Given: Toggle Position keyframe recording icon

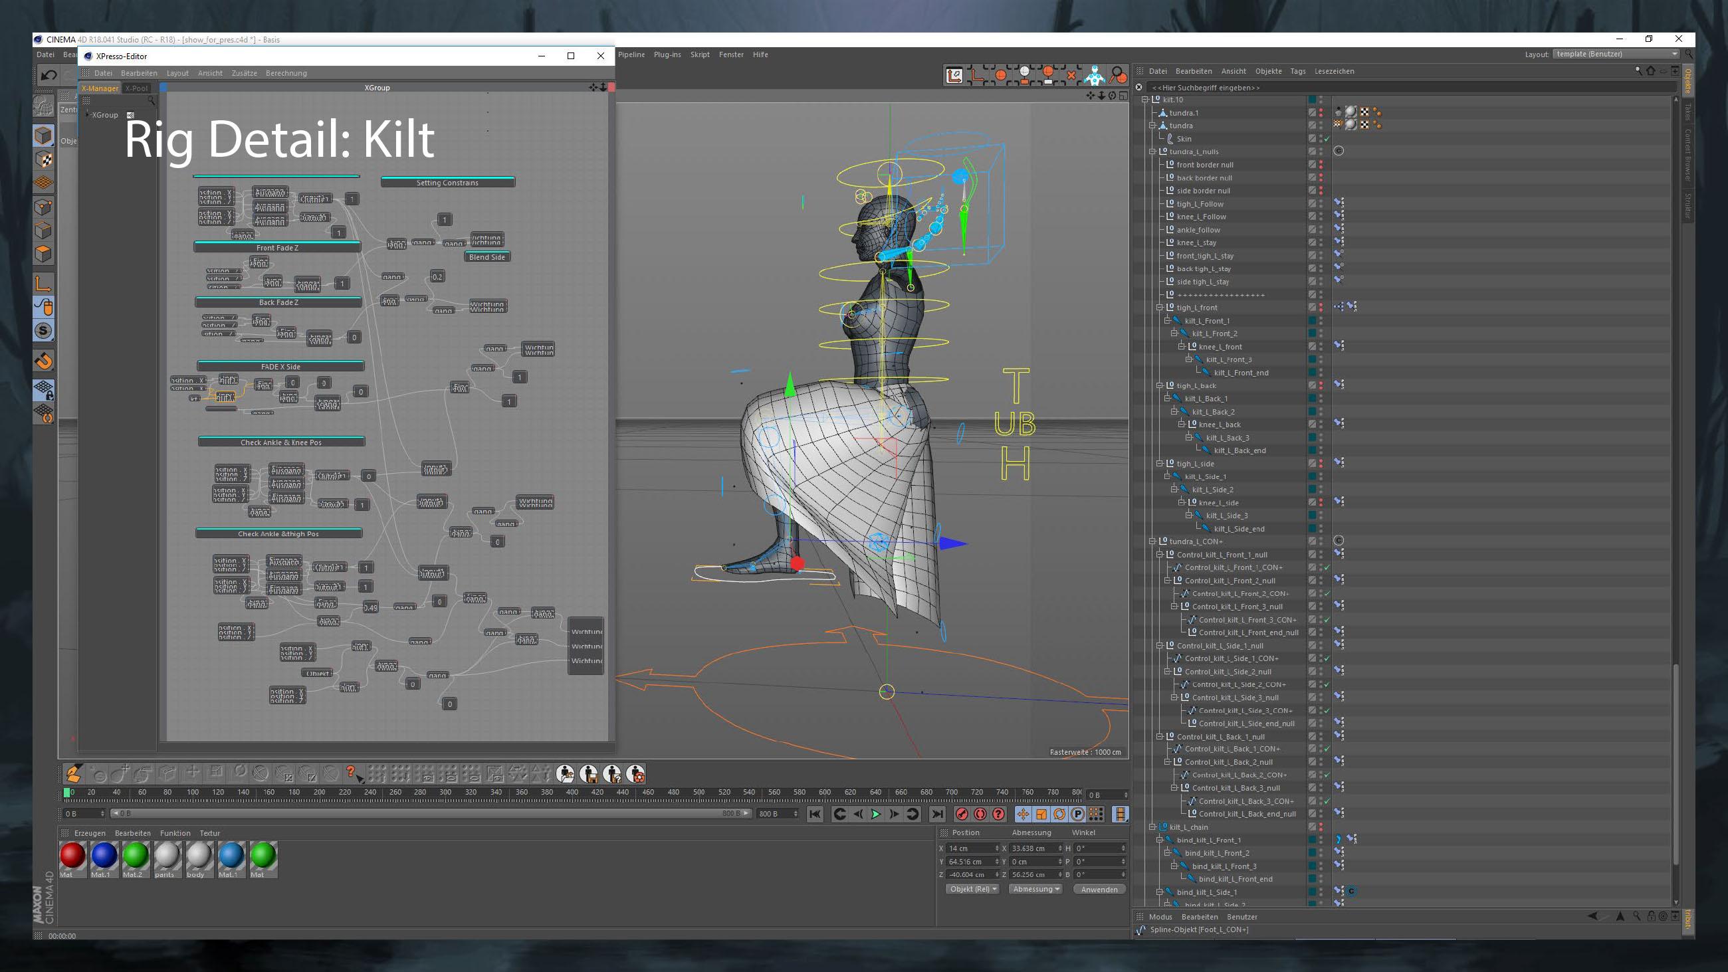Looking at the screenshot, I should [1023, 814].
